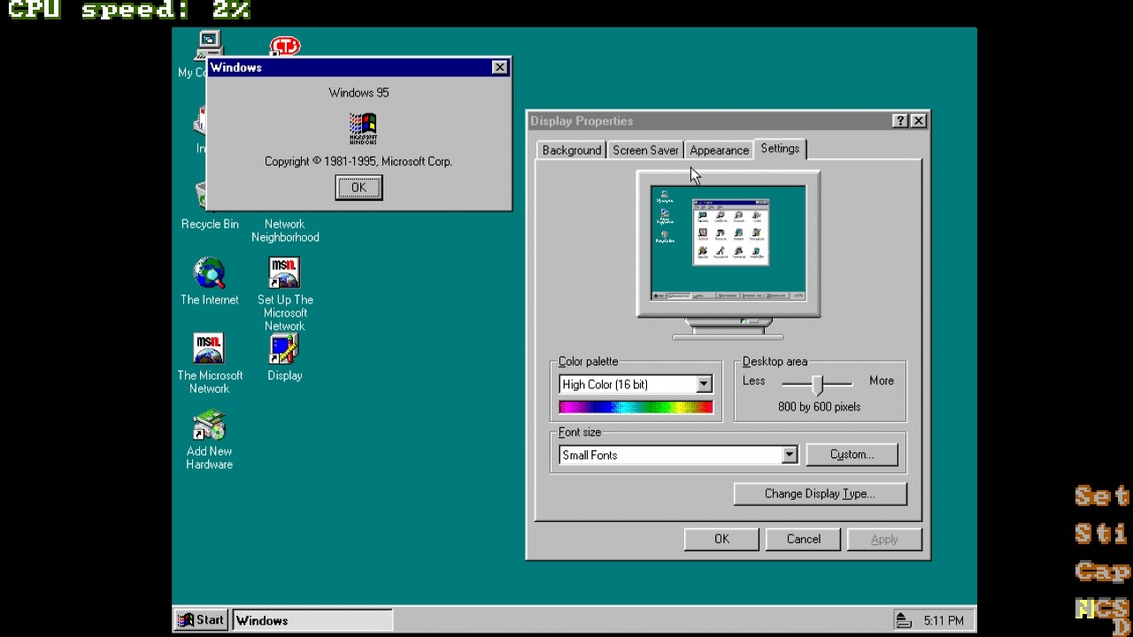Expand the Color palette dropdown arrow

click(704, 385)
